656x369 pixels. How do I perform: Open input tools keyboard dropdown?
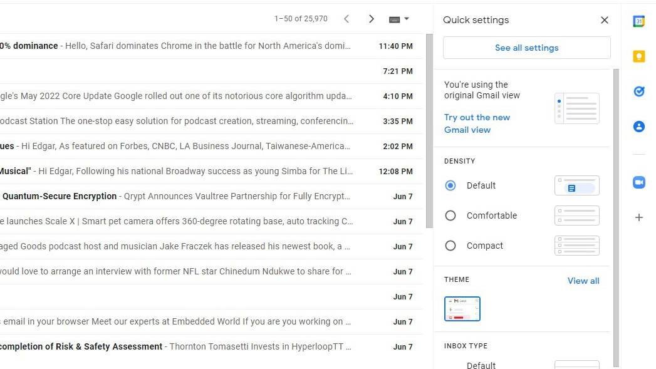(398, 19)
